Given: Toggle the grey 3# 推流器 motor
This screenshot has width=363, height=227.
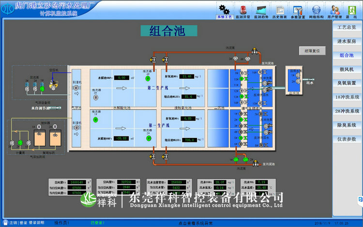Looking at the screenshot, I should pyautogui.click(x=95, y=97).
